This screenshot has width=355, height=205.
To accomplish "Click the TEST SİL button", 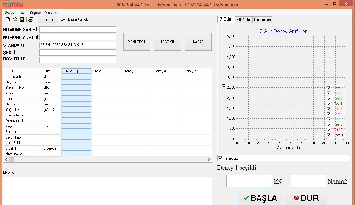I will click(168, 42).
